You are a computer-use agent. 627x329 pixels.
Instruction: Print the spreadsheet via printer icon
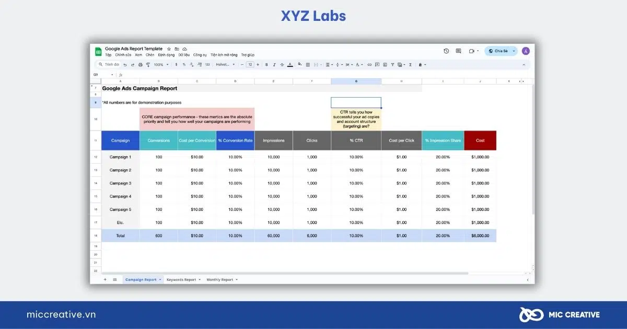coord(141,65)
